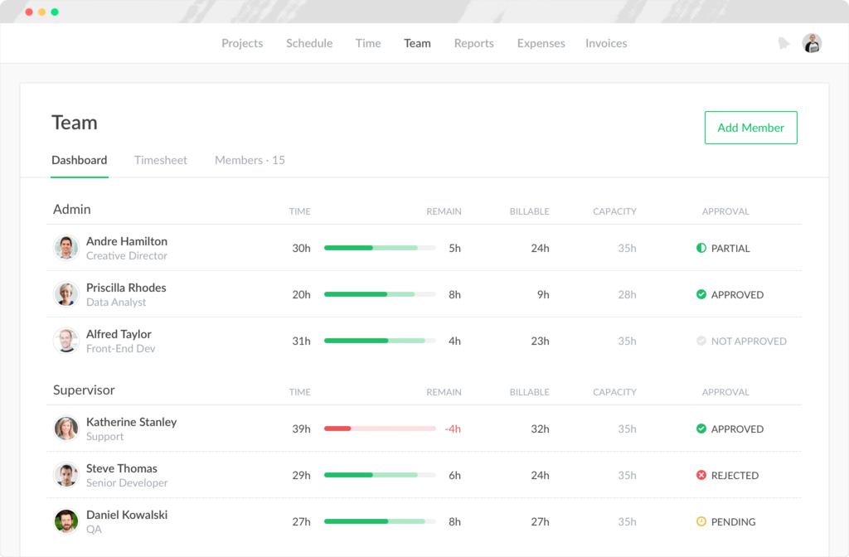Click the profile avatar in the top bar
Screen dimensions: 849x557
(x=812, y=42)
